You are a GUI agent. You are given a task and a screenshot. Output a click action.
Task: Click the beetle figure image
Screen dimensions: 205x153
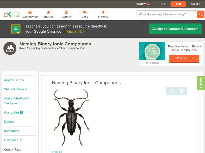click(x=71, y=117)
